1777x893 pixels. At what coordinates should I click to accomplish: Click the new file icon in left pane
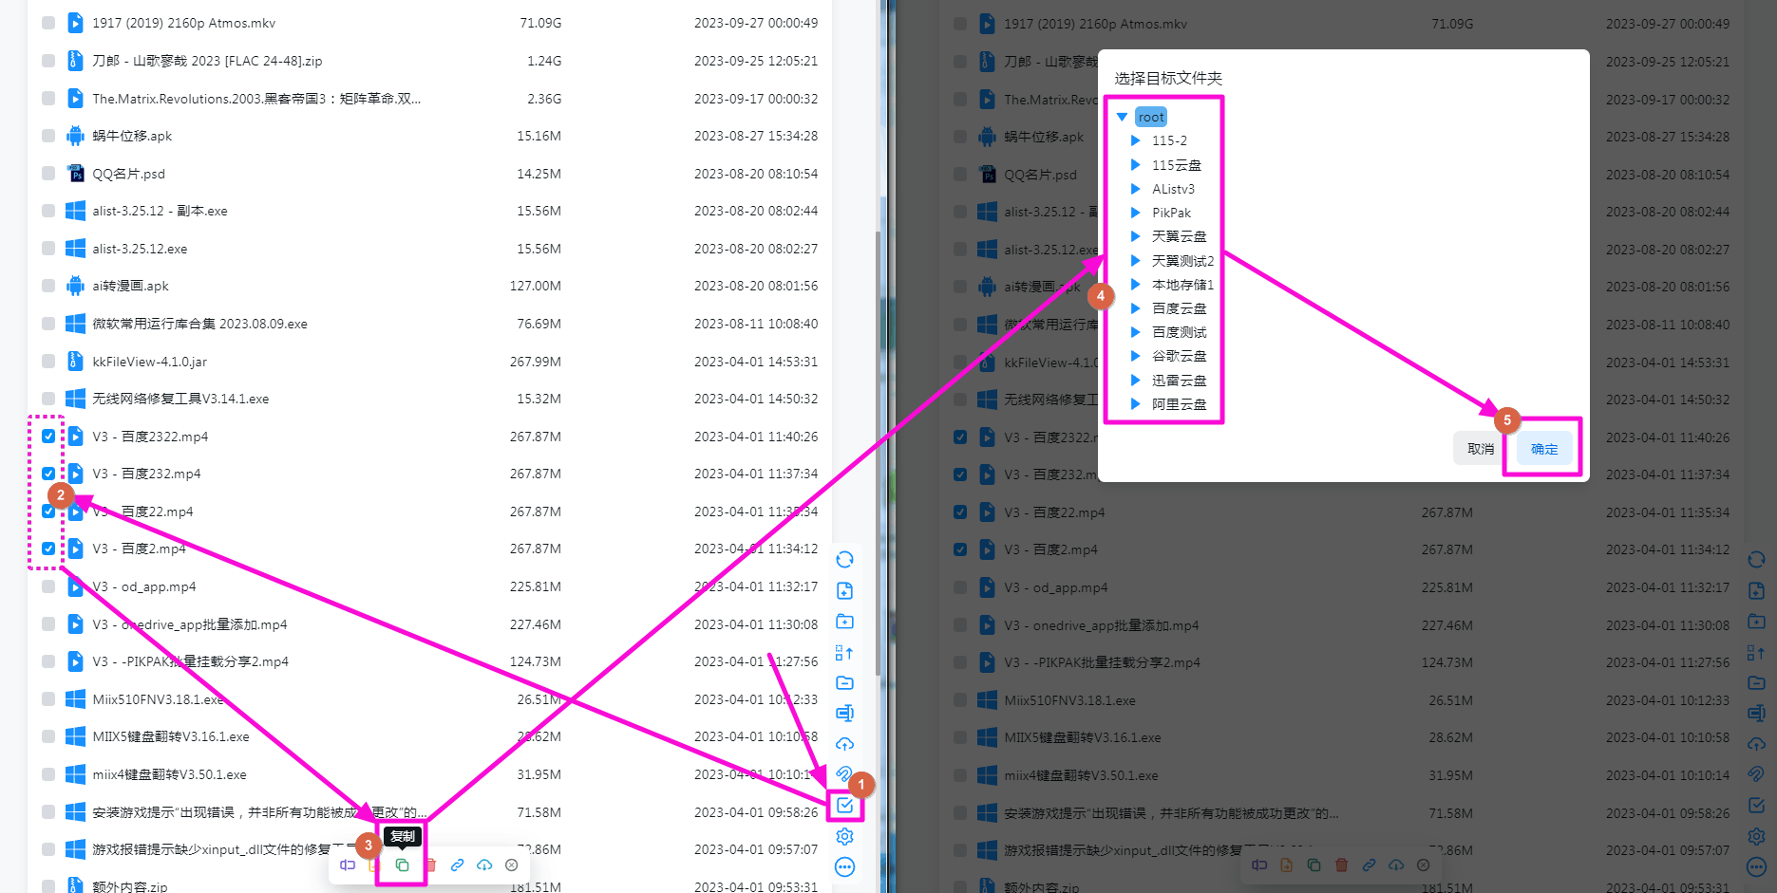pyautogui.click(x=844, y=590)
